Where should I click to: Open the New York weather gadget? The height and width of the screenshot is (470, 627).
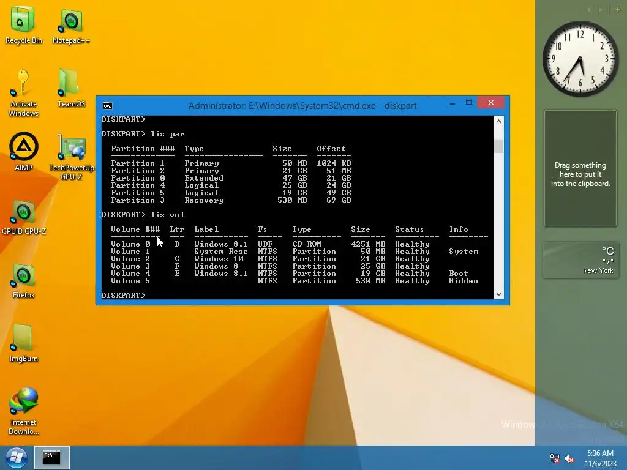pos(580,260)
